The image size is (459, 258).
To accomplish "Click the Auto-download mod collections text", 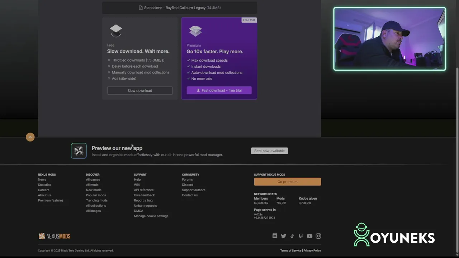I will [217, 72].
